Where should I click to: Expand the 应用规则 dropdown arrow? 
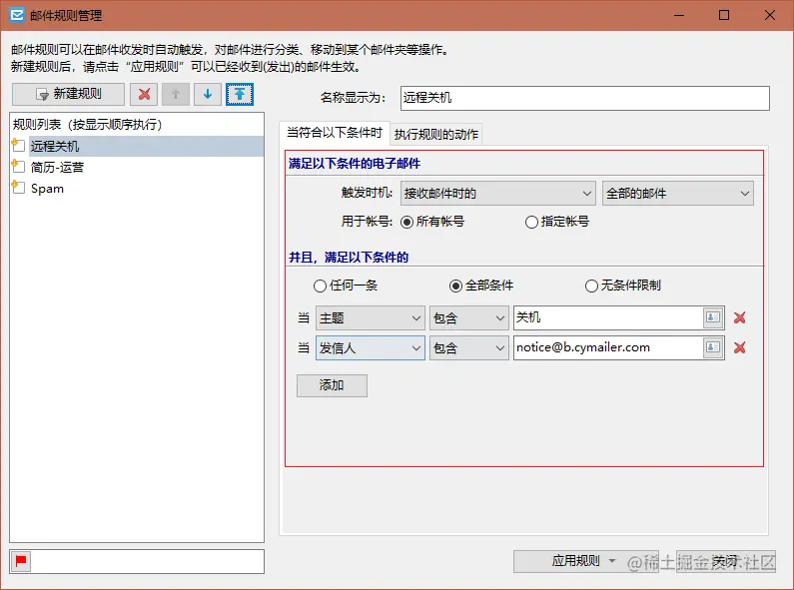tap(611, 561)
